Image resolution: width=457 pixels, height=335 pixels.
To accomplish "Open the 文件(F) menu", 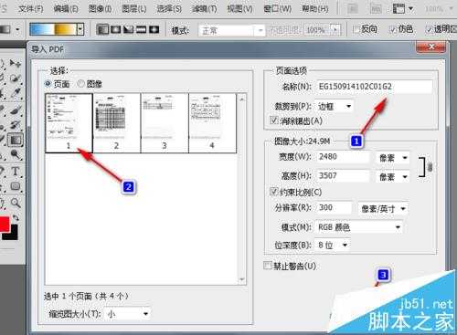I will (x=31, y=9).
